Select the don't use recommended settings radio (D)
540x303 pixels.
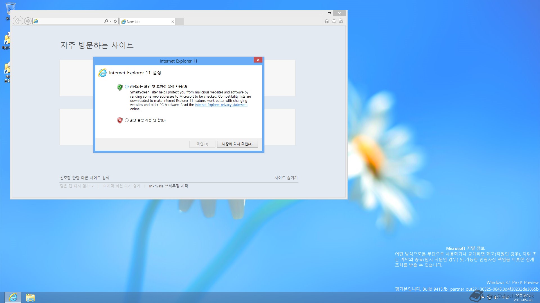coord(127,120)
